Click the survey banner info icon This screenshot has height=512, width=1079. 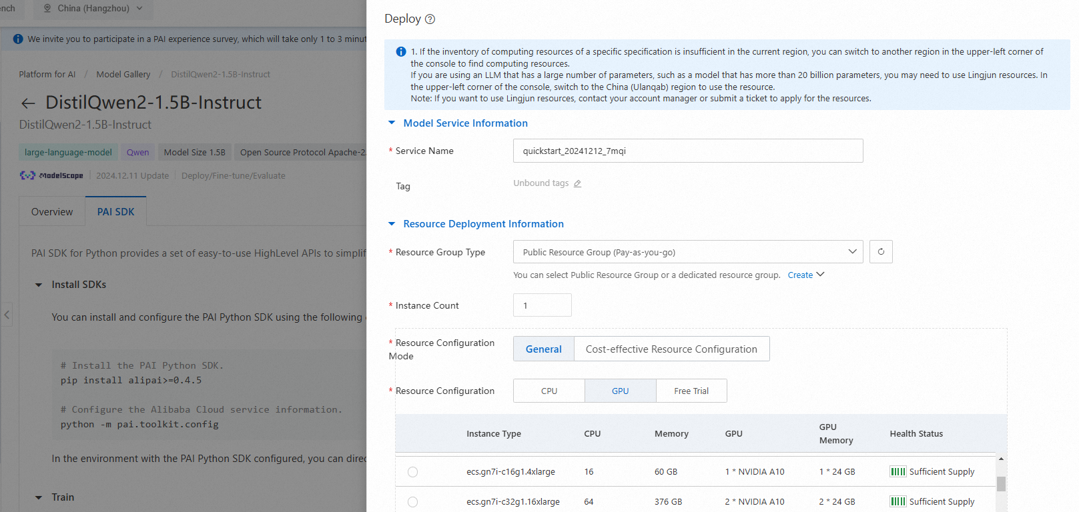(x=18, y=39)
